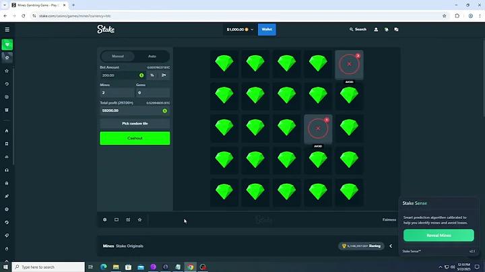485x272 pixels.
Task: Select the green Casino sidebar icon
Action: click(7, 44)
